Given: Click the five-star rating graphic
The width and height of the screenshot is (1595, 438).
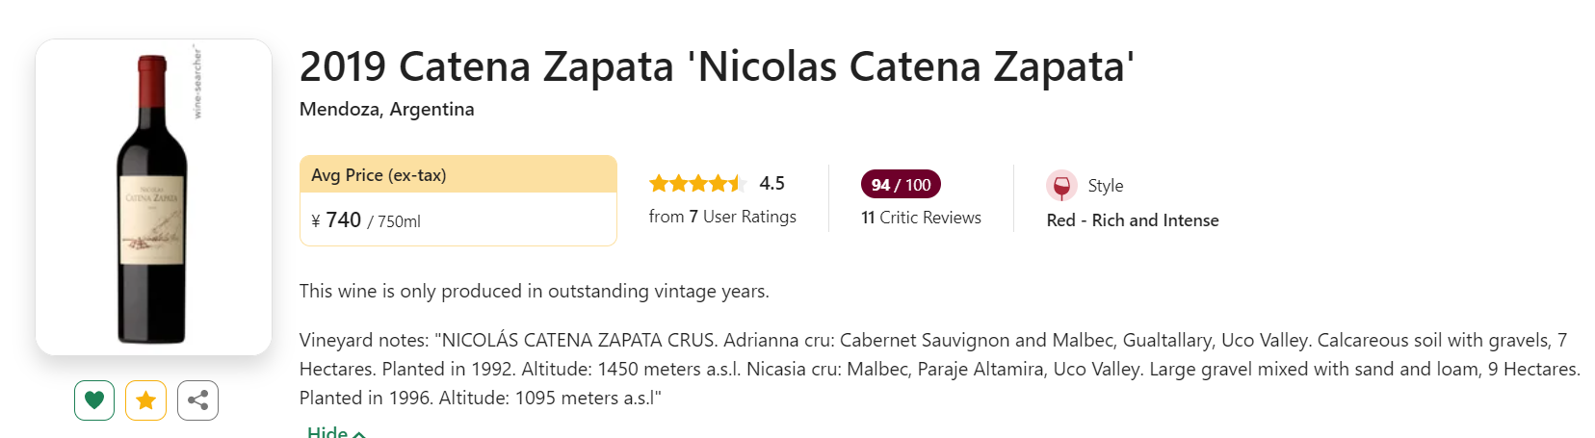Looking at the screenshot, I should click(x=697, y=183).
